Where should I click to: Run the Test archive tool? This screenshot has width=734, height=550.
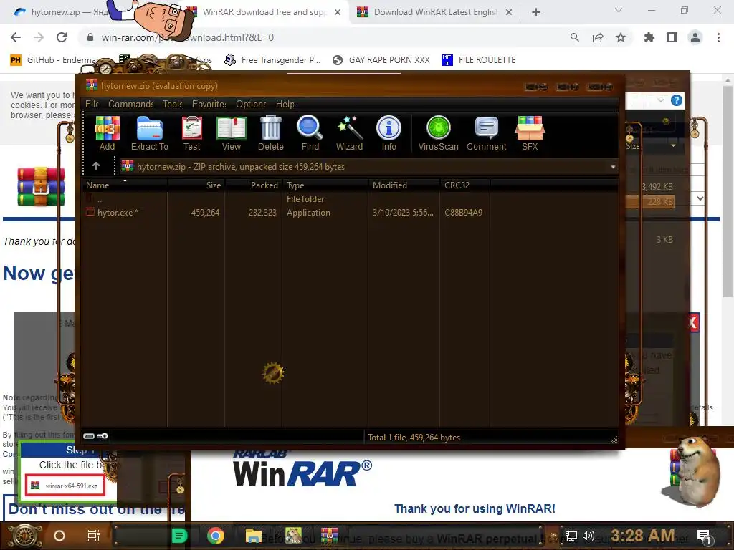click(x=192, y=133)
